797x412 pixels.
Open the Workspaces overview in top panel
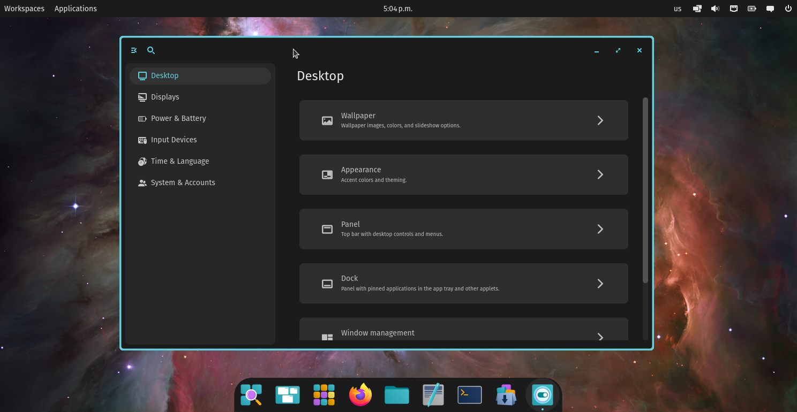point(25,9)
